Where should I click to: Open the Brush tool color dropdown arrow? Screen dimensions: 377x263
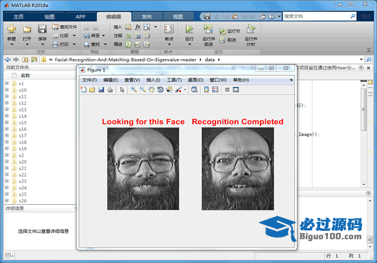pos(185,90)
